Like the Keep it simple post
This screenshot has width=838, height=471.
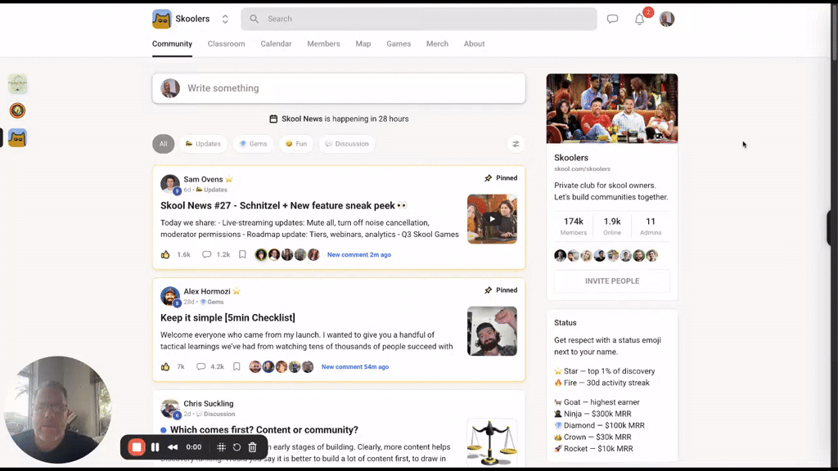[x=165, y=367]
